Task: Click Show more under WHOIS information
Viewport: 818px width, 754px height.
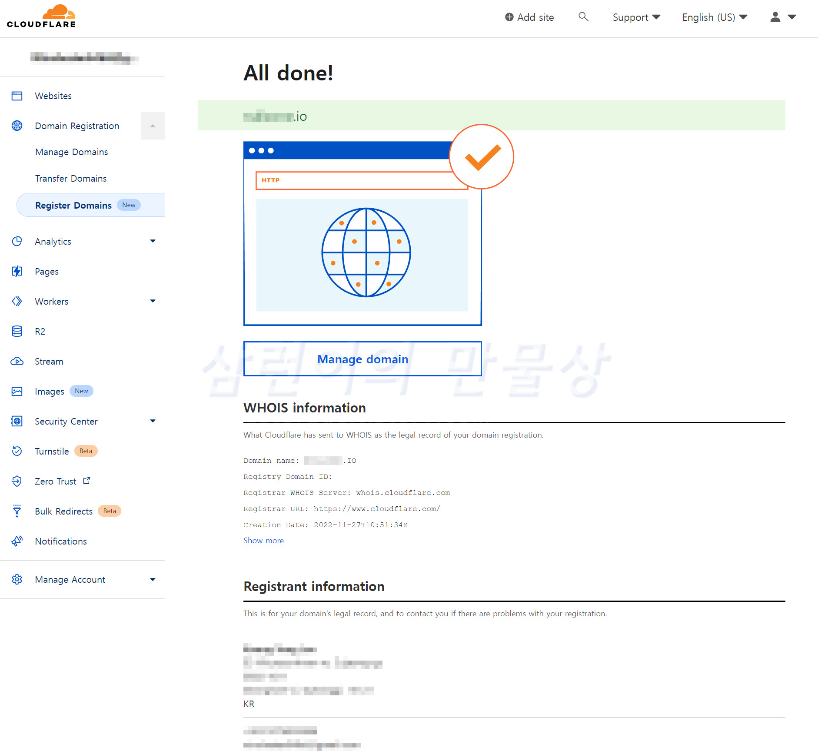Action: click(263, 541)
